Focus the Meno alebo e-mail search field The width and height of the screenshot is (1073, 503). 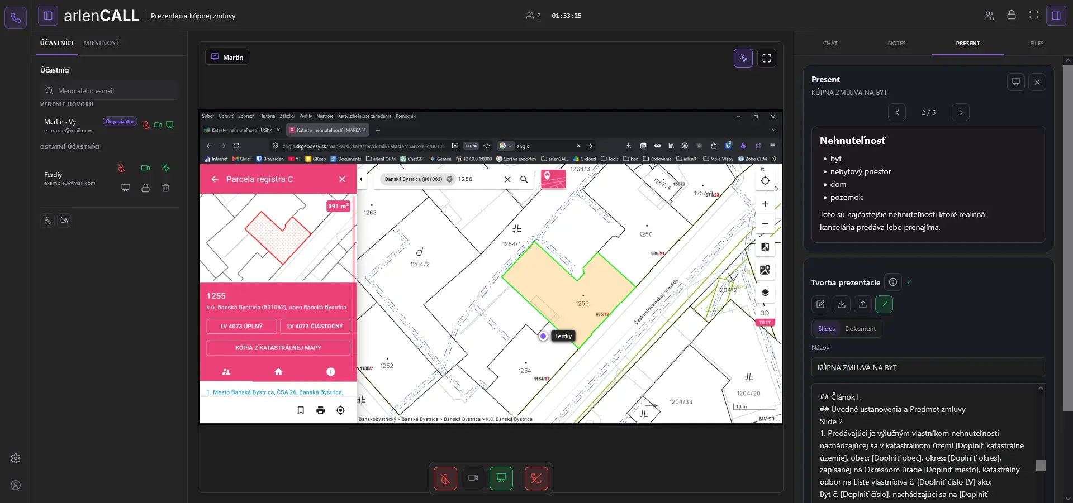(x=109, y=90)
